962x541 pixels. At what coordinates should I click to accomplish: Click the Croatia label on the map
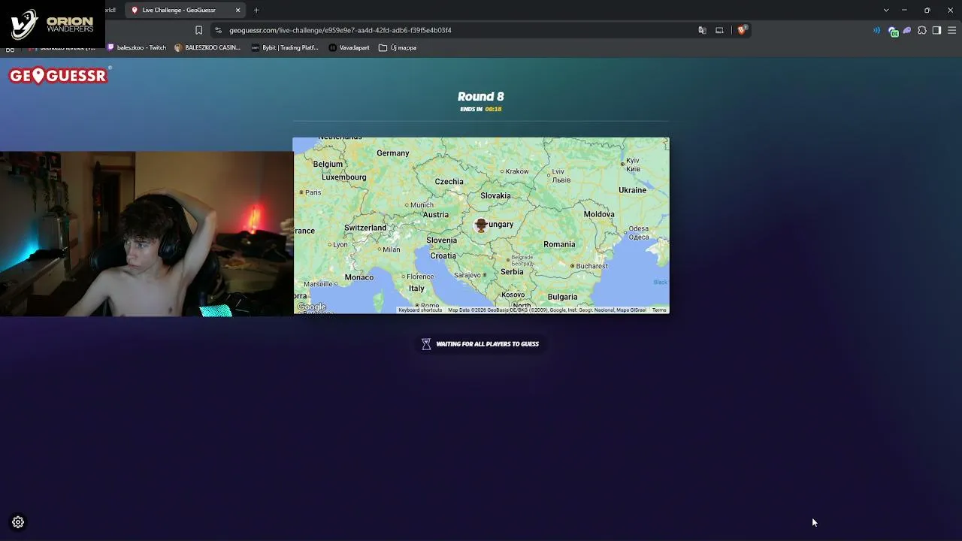[x=443, y=255]
